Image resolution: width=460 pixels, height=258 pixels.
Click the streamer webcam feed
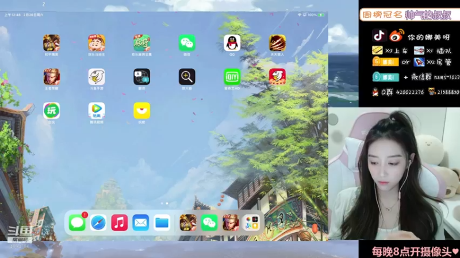click(x=394, y=174)
